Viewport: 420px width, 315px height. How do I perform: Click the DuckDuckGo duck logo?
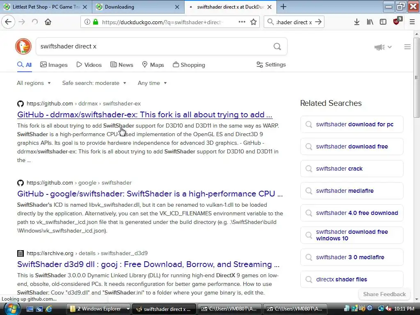[23, 46]
